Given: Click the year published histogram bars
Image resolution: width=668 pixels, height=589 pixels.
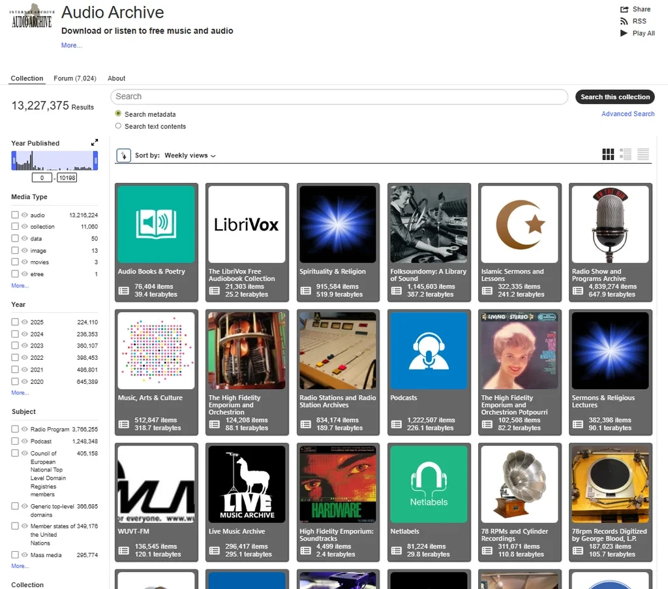Looking at the screenshot, I should 55,161.
